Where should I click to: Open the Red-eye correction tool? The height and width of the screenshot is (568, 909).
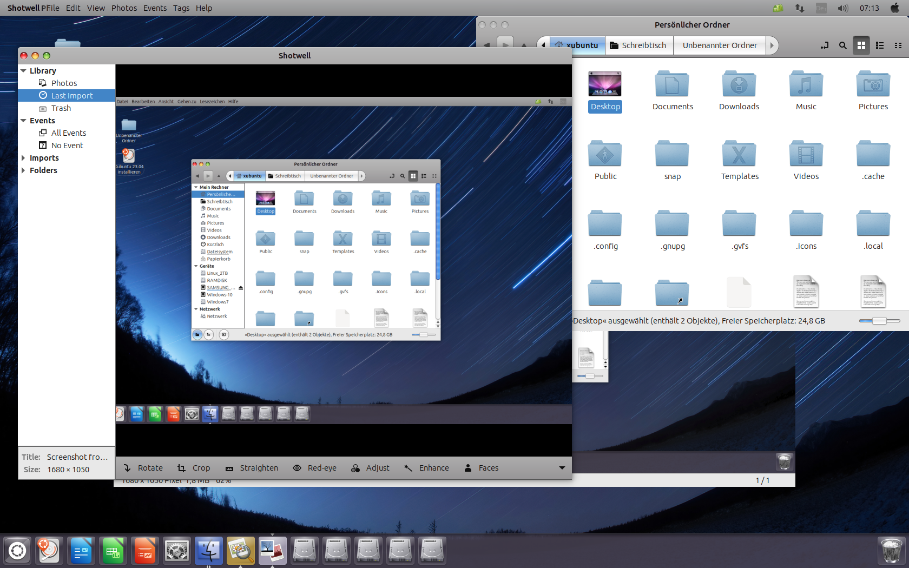click(x=314, y=468)
